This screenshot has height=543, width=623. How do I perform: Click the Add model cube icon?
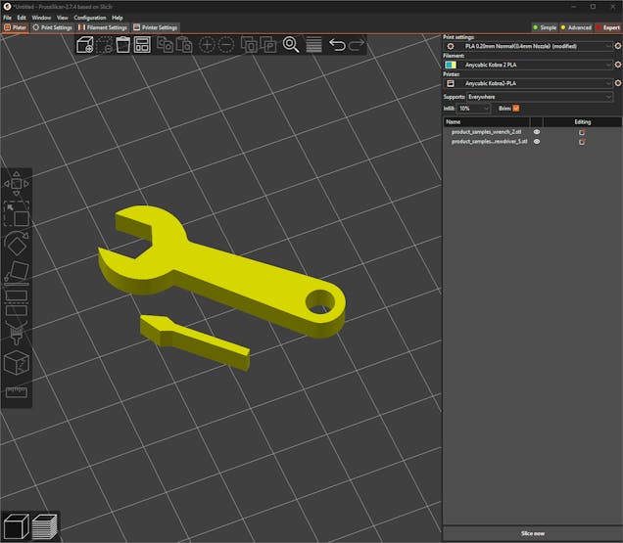[x=84, y=45]
